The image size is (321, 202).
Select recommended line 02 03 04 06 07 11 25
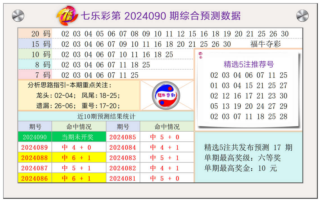[x=249, y=75]
